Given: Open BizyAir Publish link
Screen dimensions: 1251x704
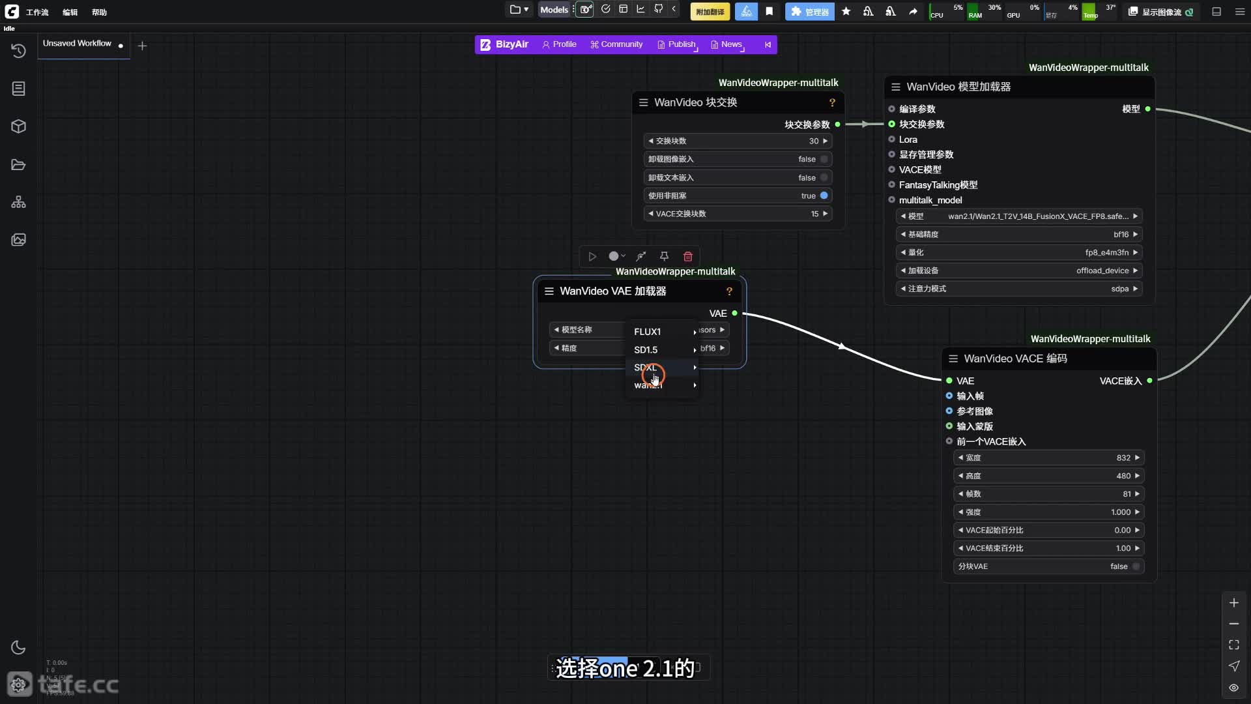Looking at the screenshot, I should click(x=677, y=44).
